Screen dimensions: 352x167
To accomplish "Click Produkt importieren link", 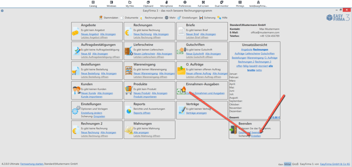I will click(x=145, y=97).
